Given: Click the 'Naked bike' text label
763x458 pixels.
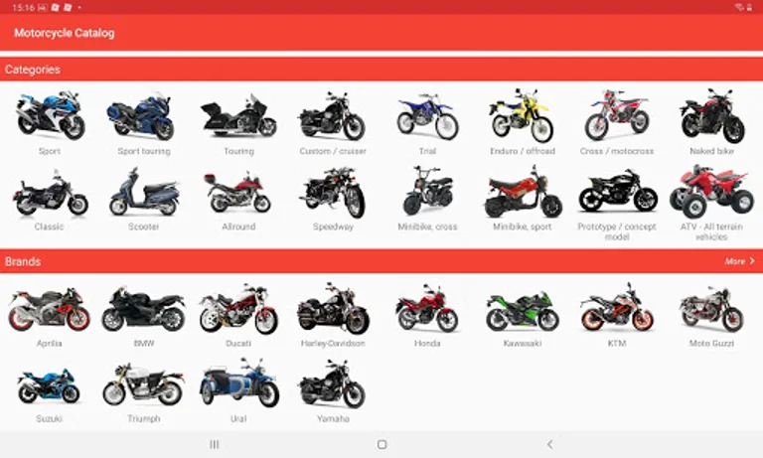Looking at the screenshot, I should [x=711, y=151].
